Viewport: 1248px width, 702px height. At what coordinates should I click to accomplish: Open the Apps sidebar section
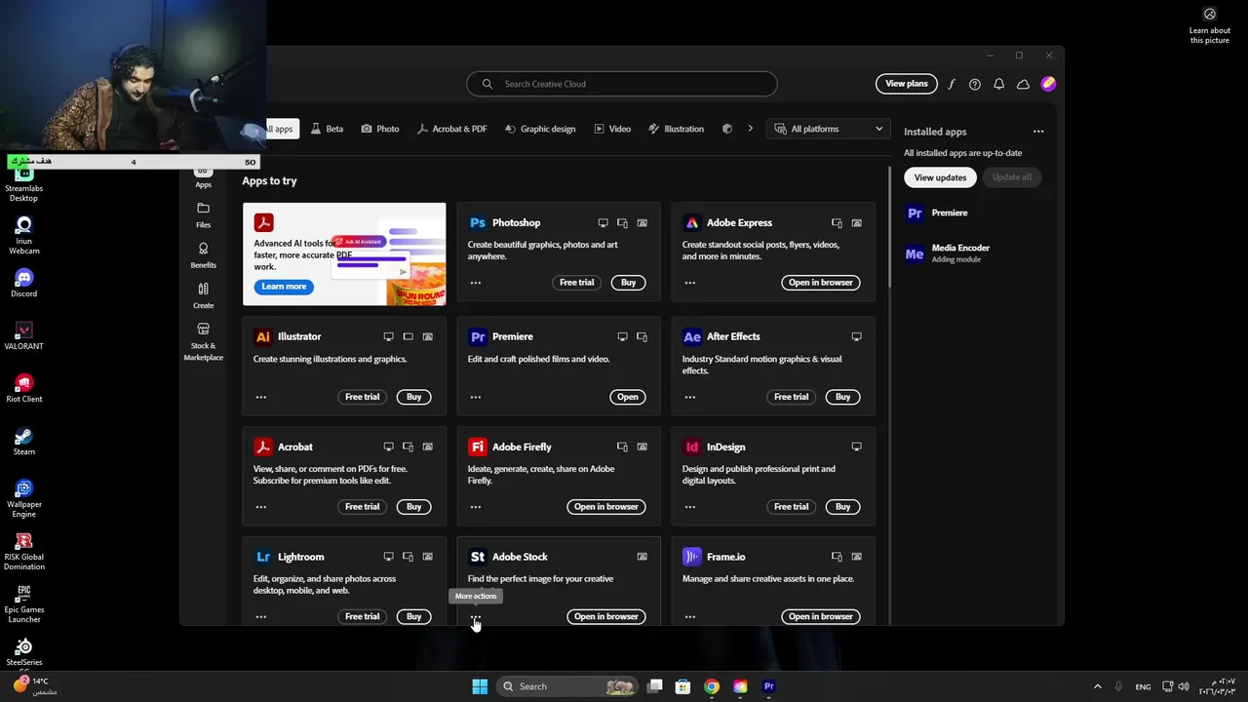pyautogui.click(x=203, y=178)
